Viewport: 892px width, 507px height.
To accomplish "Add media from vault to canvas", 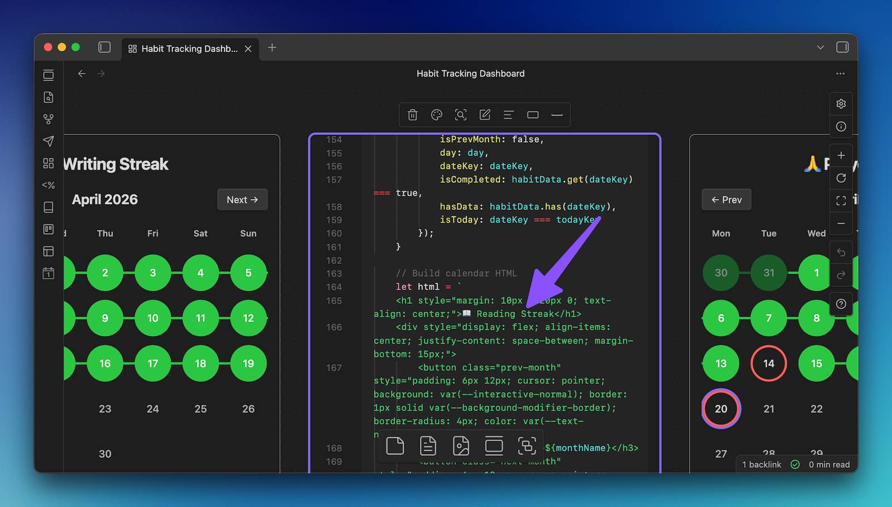I will click(461, 446).
